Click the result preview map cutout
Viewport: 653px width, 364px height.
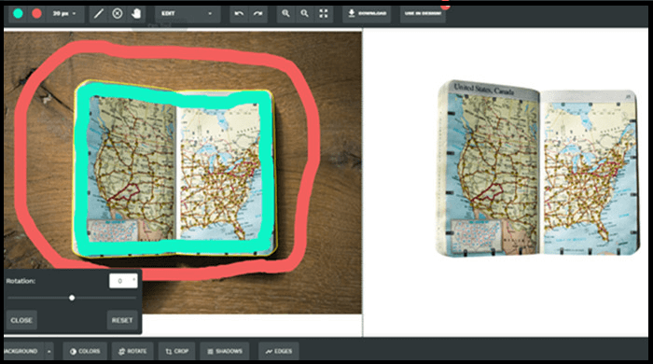[x=537, y=169]
